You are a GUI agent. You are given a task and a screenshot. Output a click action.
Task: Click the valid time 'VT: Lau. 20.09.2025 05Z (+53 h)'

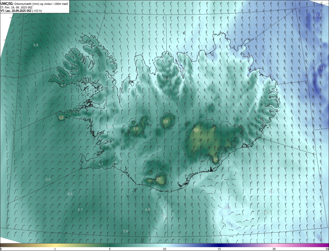pos(21,11)
